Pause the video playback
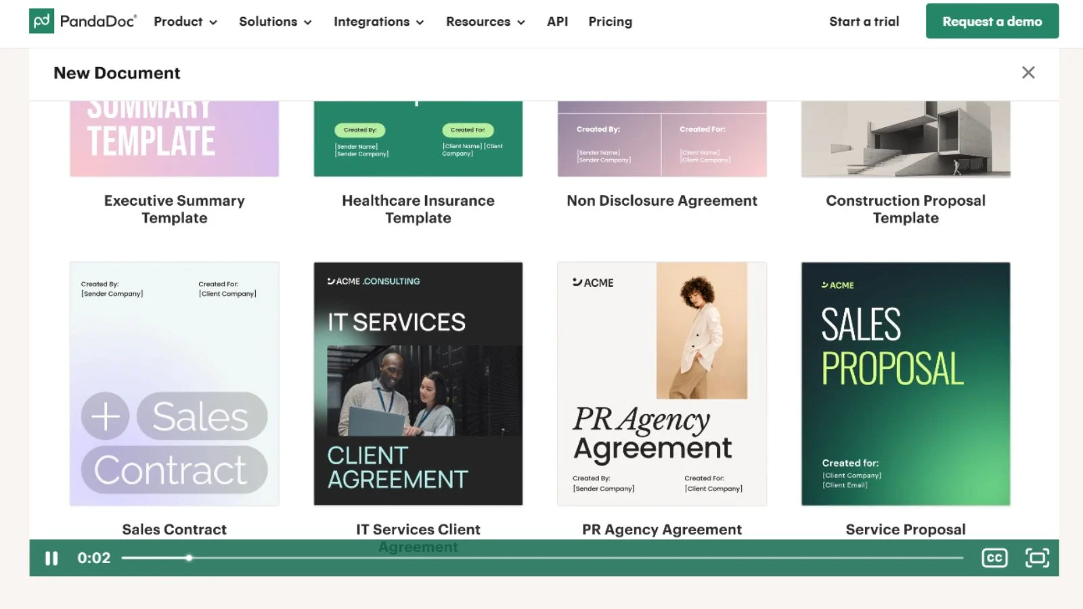 51,558
